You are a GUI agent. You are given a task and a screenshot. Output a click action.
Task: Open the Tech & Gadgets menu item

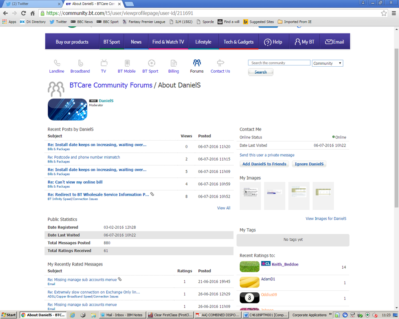(239, 42)
